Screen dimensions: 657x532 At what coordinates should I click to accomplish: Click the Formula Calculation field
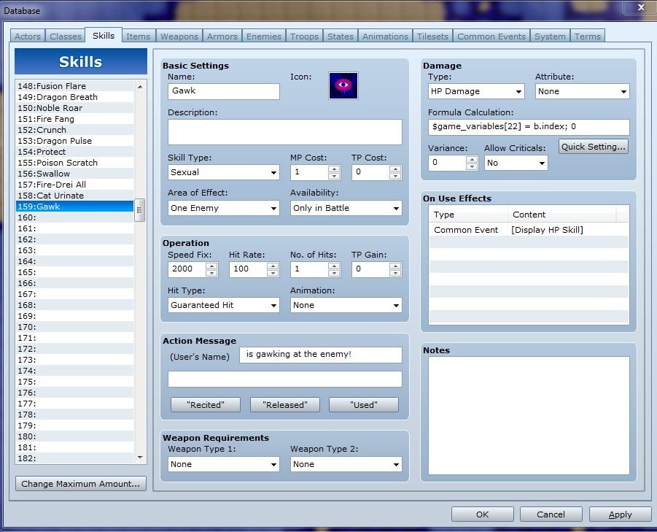coord(529,126)
